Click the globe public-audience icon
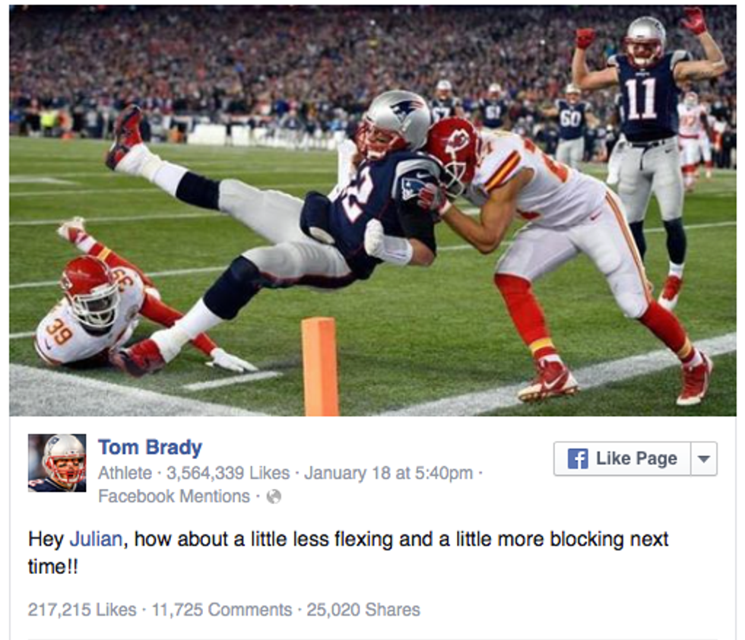Screen dimensions: 745x640 click(274, 496)
